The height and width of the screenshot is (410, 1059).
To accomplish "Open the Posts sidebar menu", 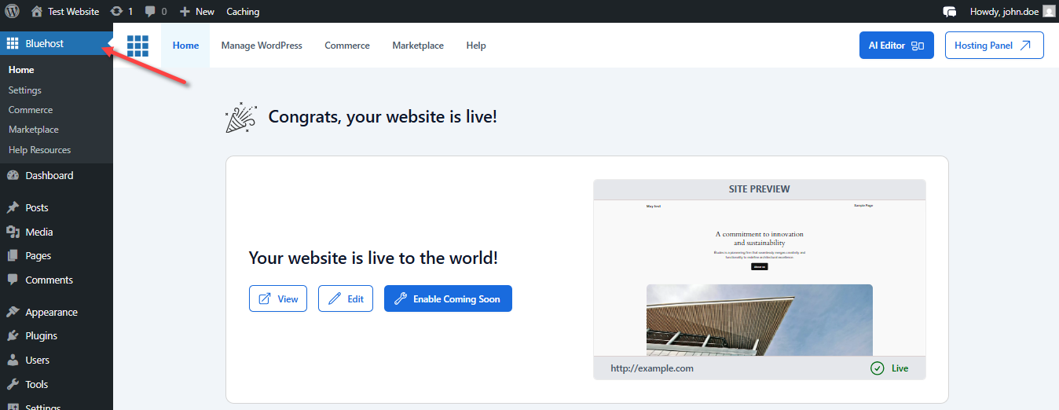I will coord(57,207).
